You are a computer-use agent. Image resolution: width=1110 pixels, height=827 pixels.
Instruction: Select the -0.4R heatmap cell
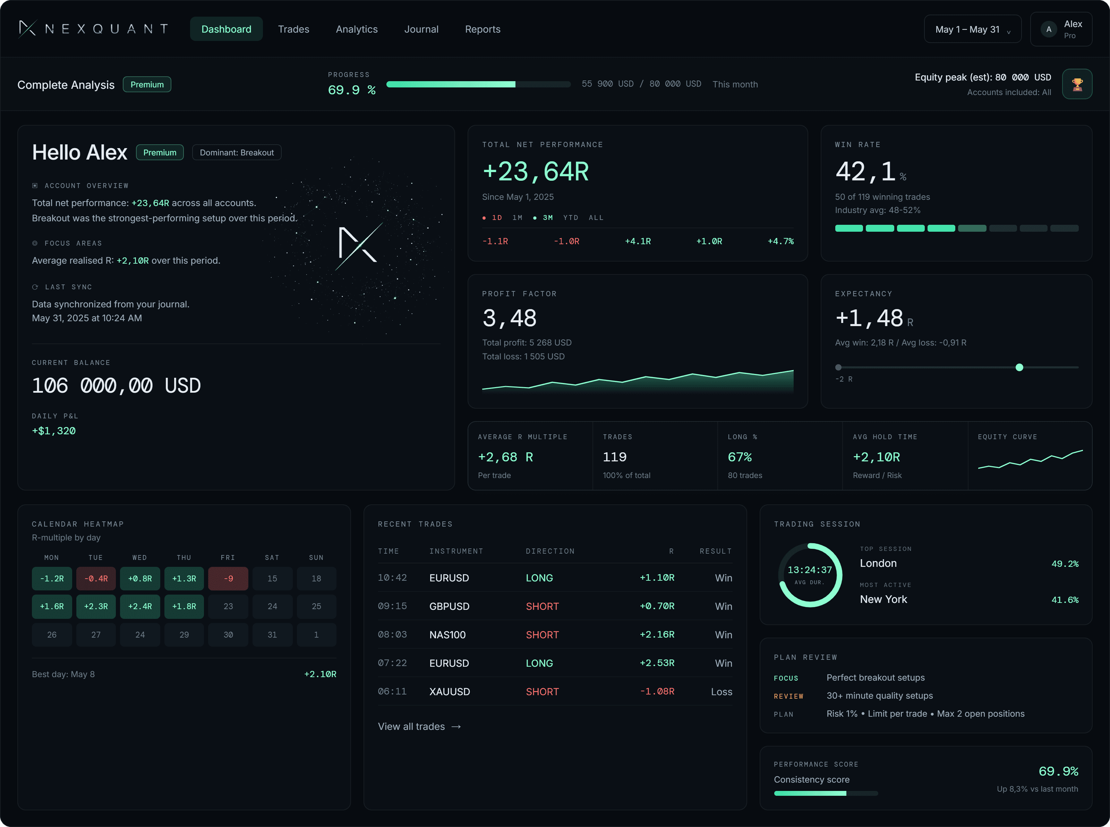96,578
